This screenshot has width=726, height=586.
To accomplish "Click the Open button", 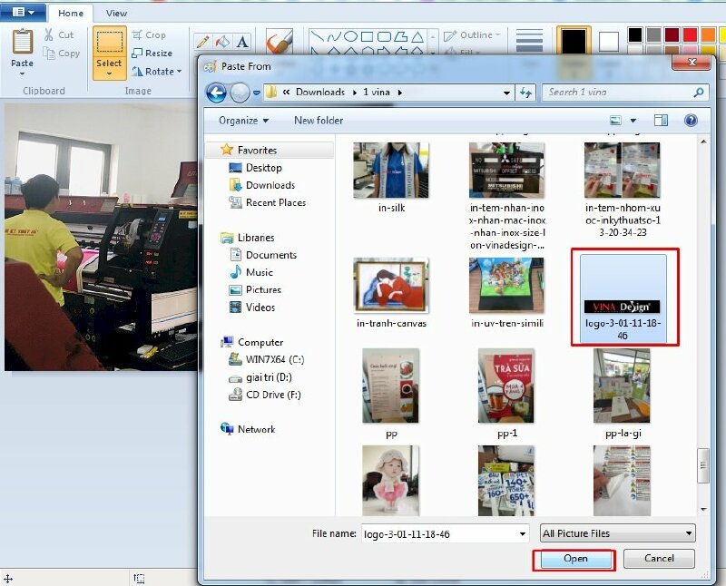I will click(x=575, y=559).
